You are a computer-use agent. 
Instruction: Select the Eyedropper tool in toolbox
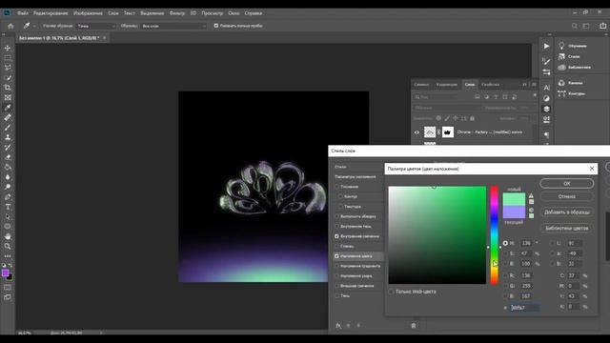click(x=8, y=108)
